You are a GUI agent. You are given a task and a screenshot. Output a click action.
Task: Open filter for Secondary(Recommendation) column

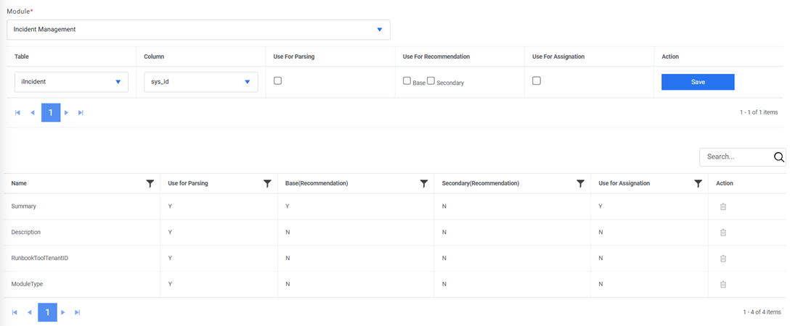(581, 184)
